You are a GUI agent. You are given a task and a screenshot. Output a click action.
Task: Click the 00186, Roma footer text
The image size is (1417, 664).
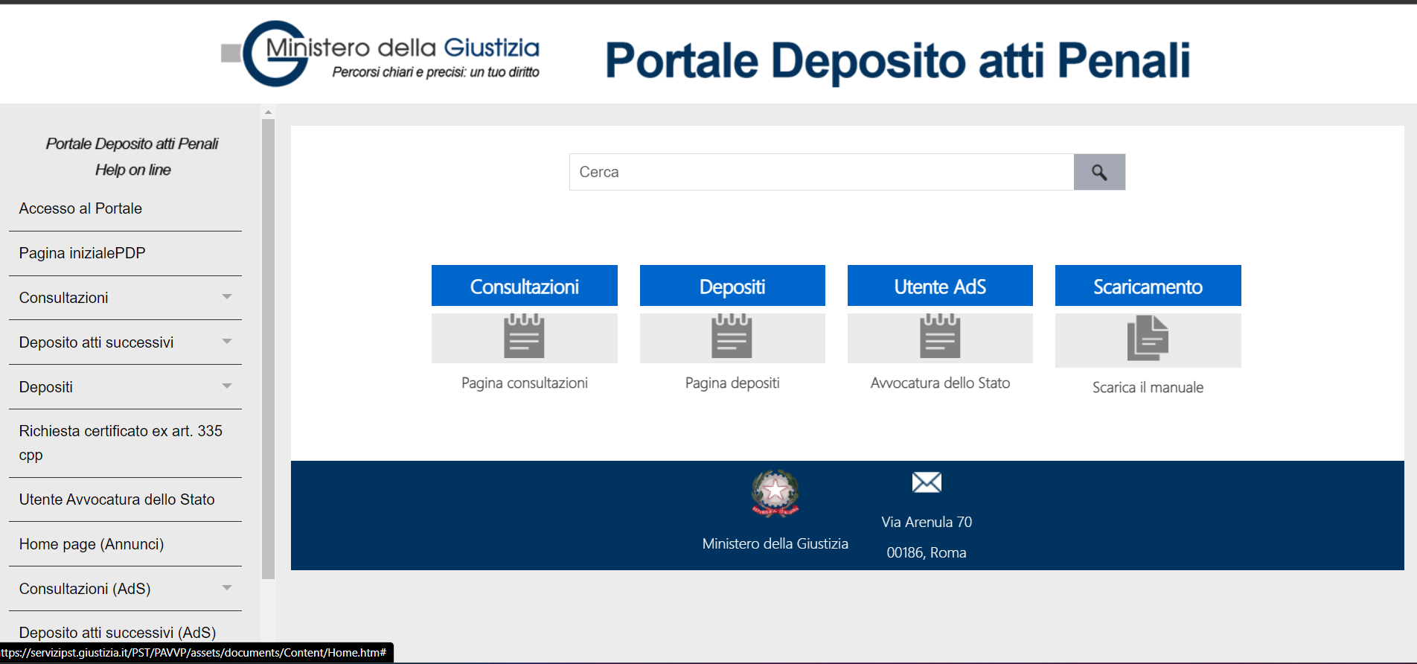927,552
